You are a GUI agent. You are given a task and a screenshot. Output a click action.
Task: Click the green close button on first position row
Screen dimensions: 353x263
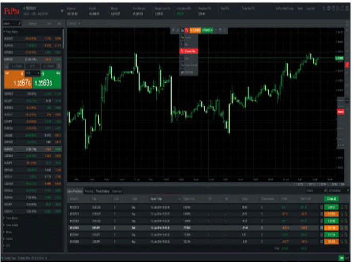point(330,207)
